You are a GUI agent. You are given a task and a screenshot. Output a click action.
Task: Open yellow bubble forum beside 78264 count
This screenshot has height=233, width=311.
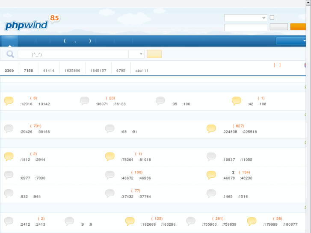[110, 156]
